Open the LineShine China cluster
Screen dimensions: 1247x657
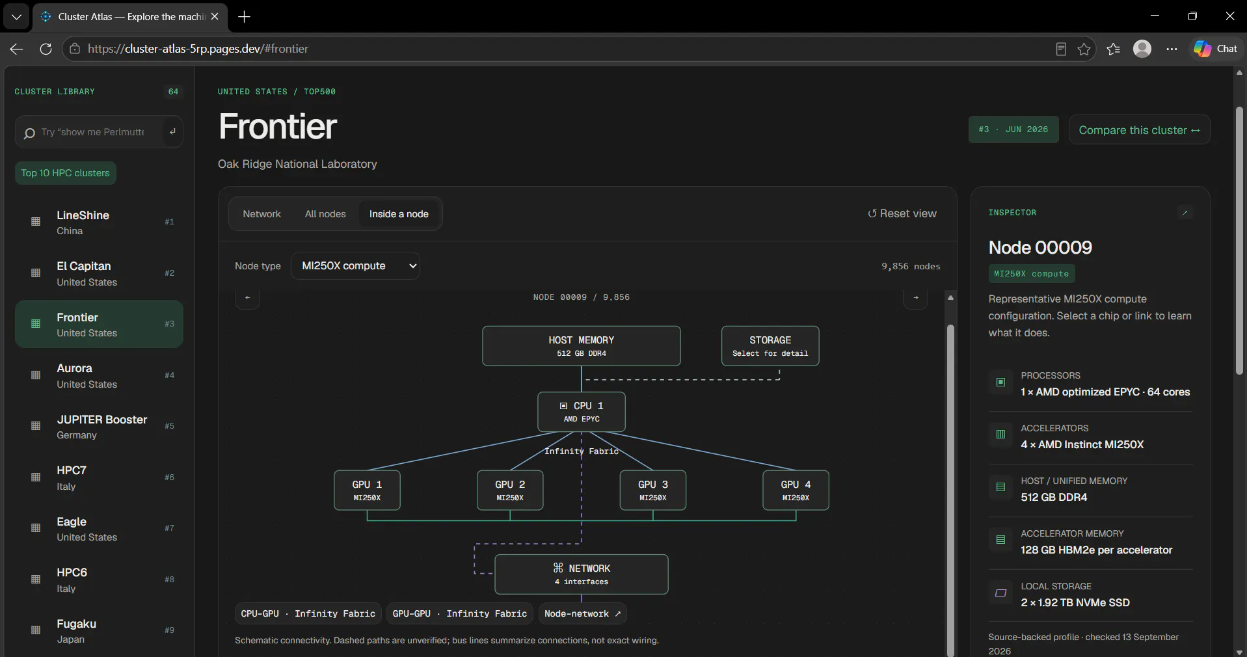[x=99, y=222]
